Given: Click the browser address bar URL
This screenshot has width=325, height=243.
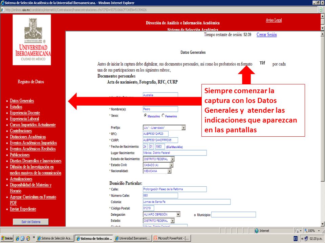Looking at the screenshot, I should click(76, 10).
